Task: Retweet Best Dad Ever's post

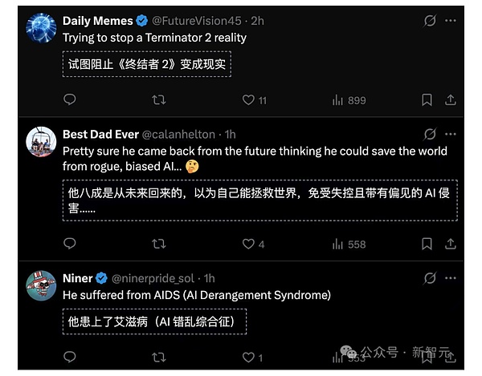Action: pos(159,244)
